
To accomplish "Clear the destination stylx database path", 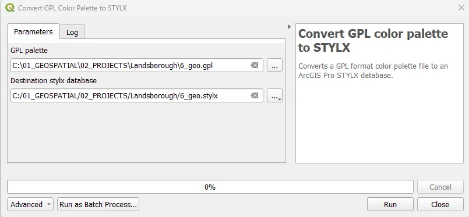I will (254, 95).
